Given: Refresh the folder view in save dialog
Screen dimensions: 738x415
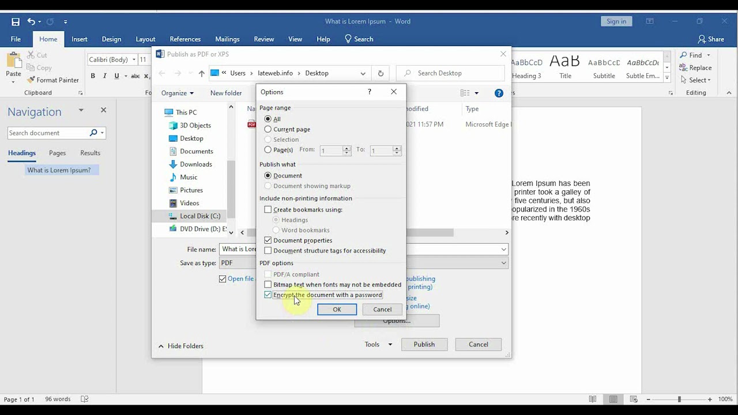Looking at the screenshot, I should 381,73.
